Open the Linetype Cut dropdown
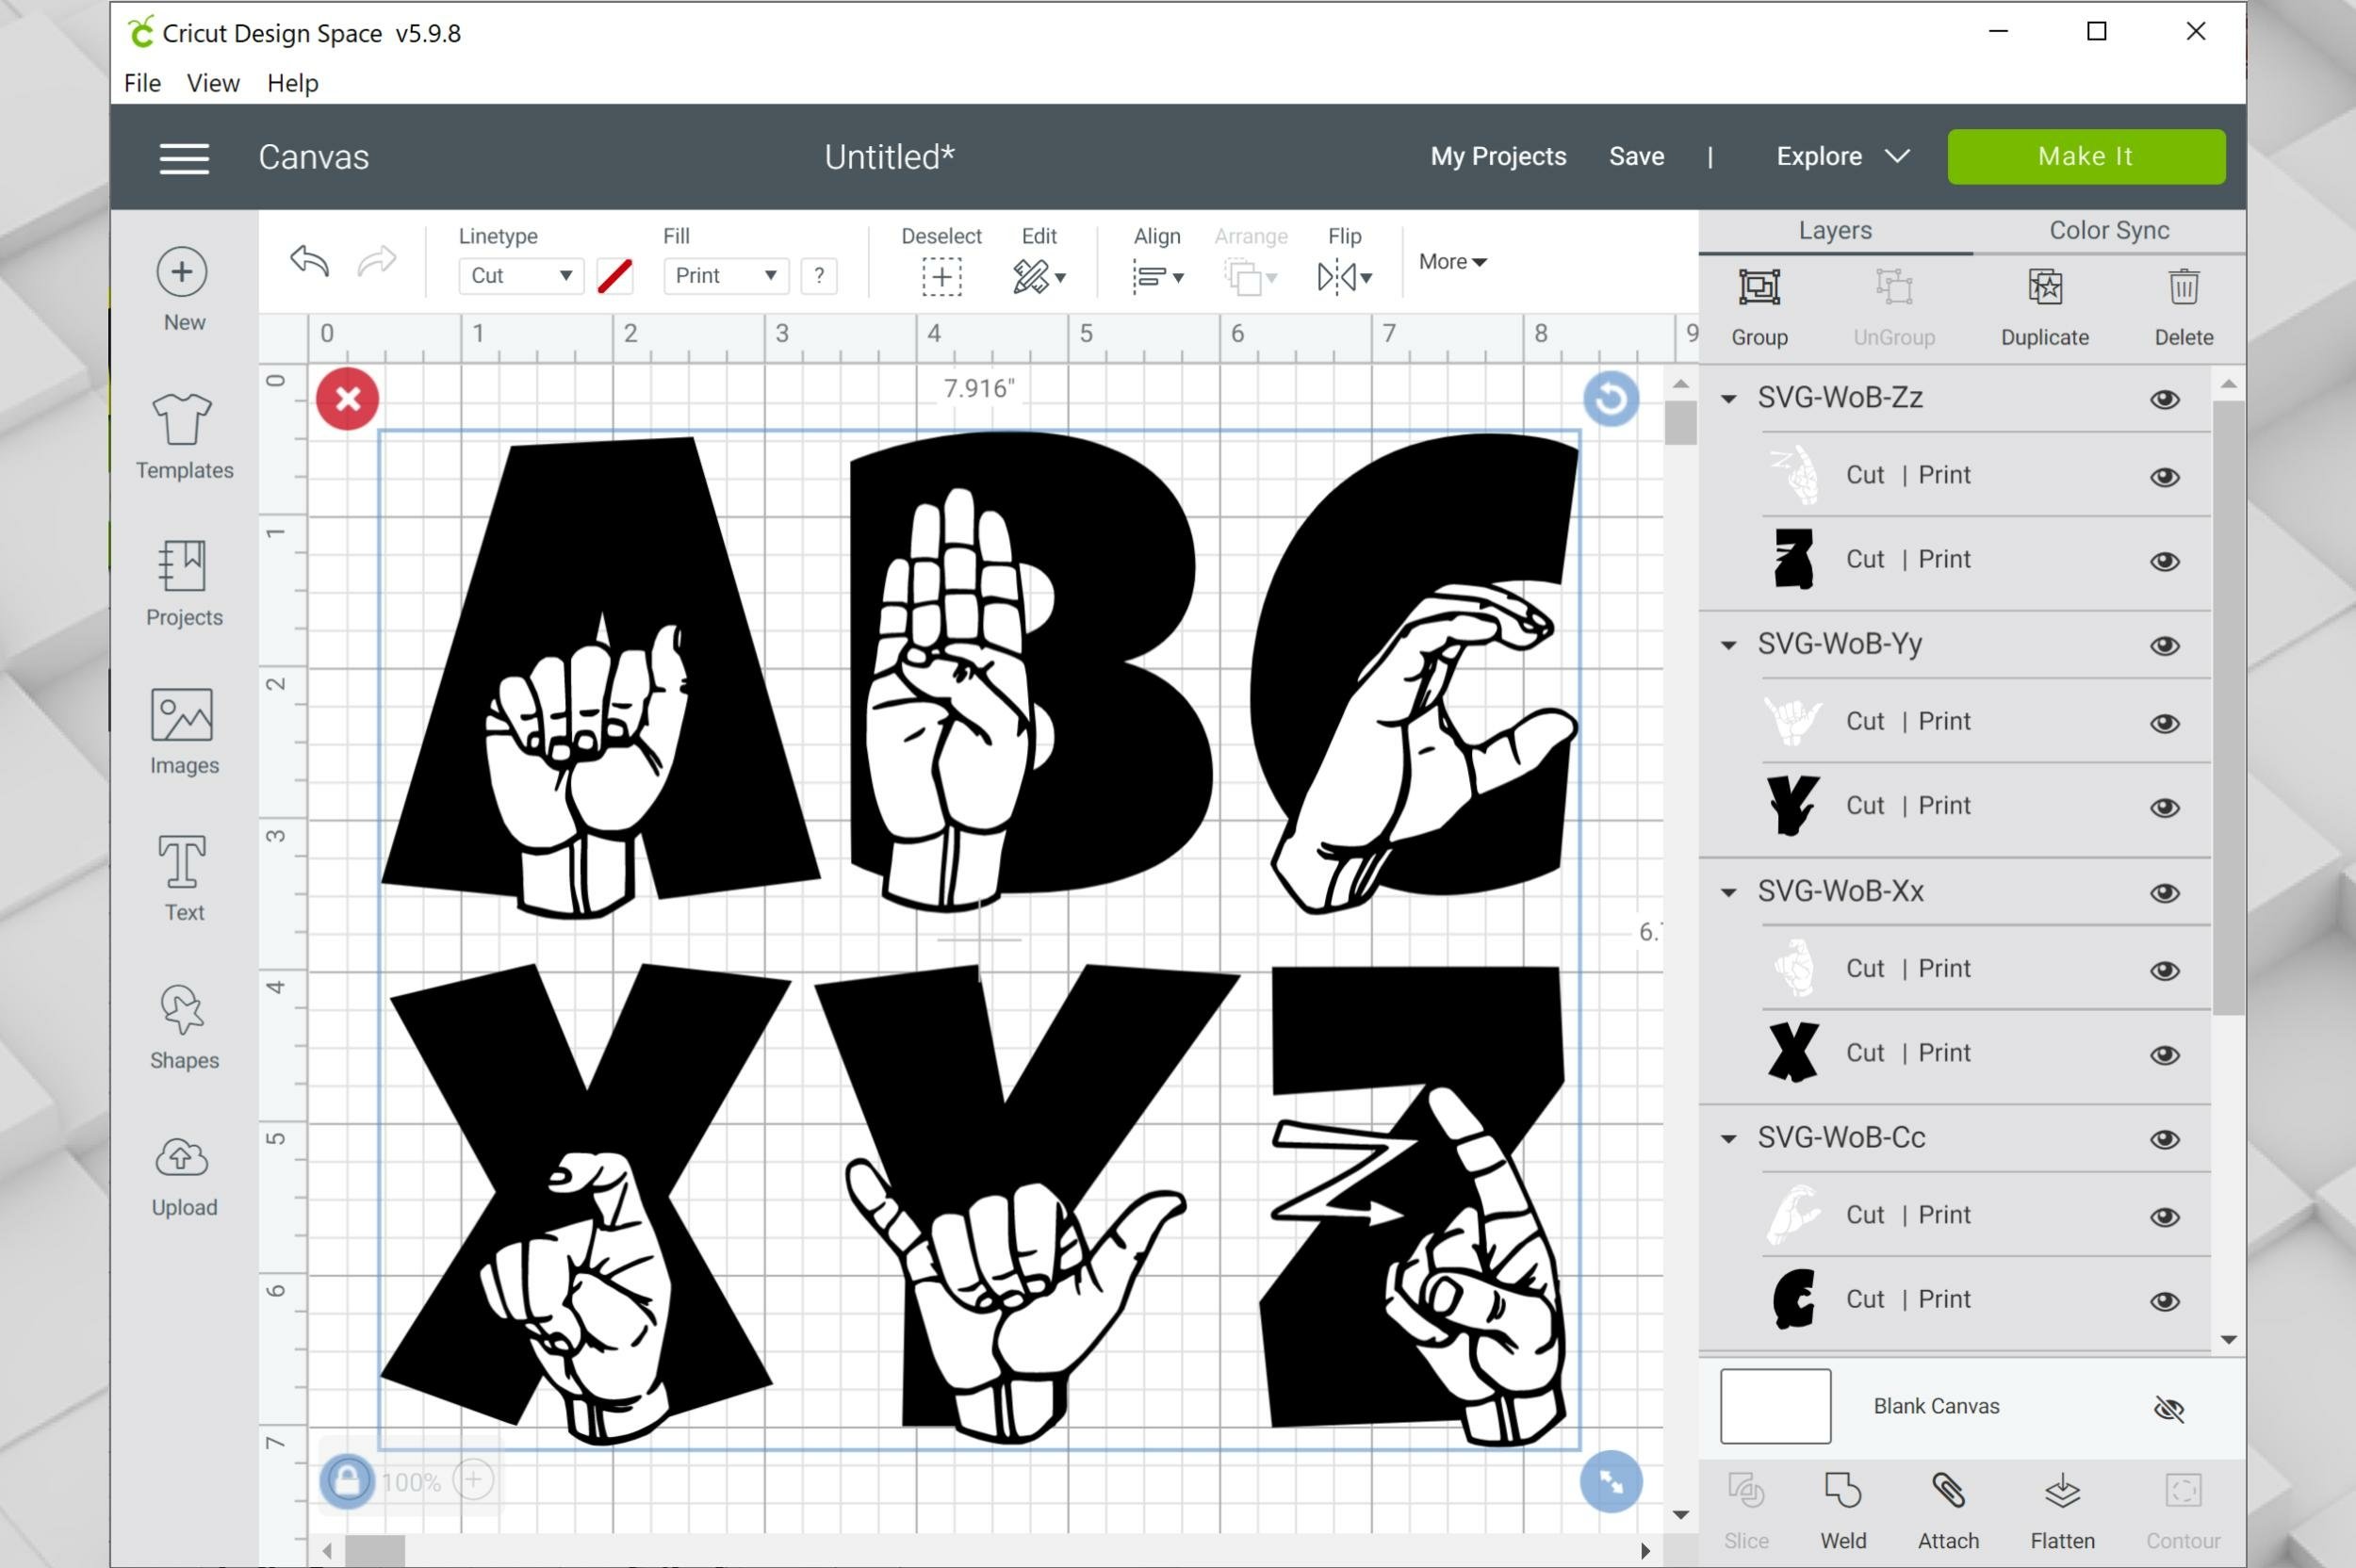This screenshot has height=1568, width=2356. click(x=520, y=276)
